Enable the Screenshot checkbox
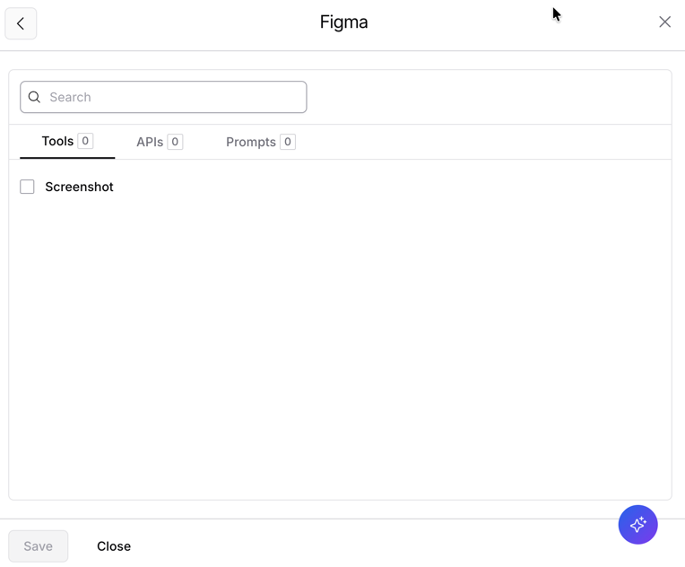The image size is (685, 567). coord(27,187)
